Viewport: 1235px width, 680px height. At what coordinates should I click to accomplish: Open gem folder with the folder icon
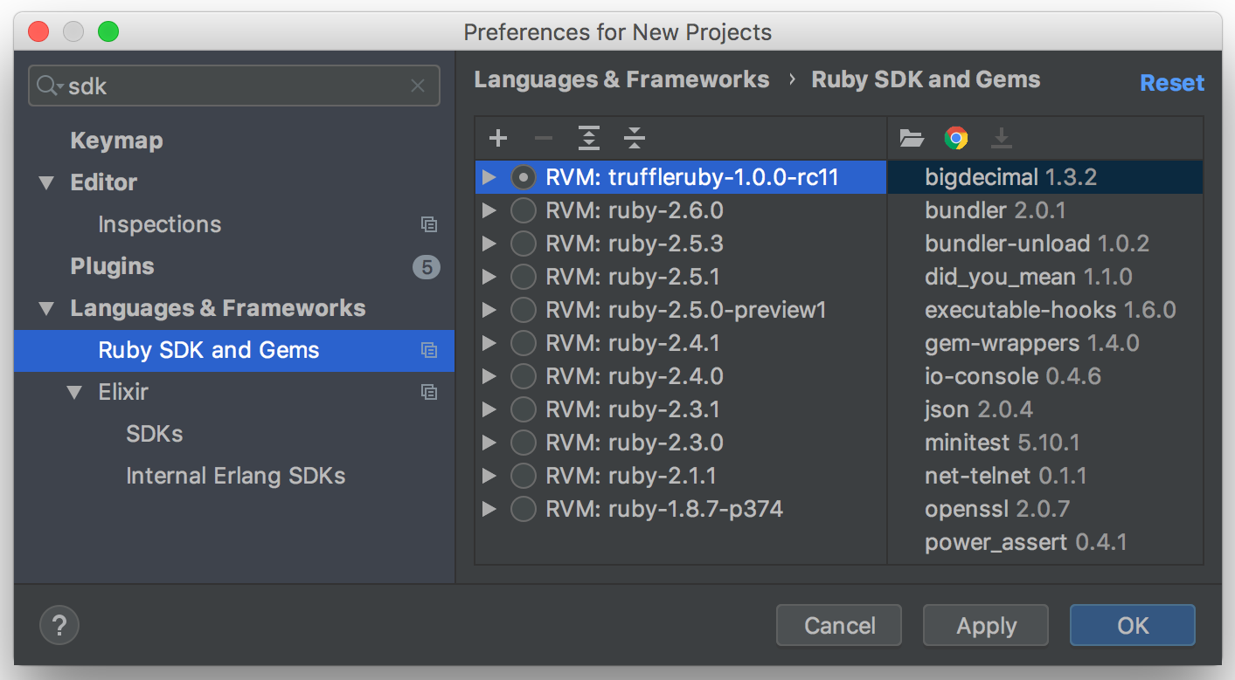coord(912,138)
